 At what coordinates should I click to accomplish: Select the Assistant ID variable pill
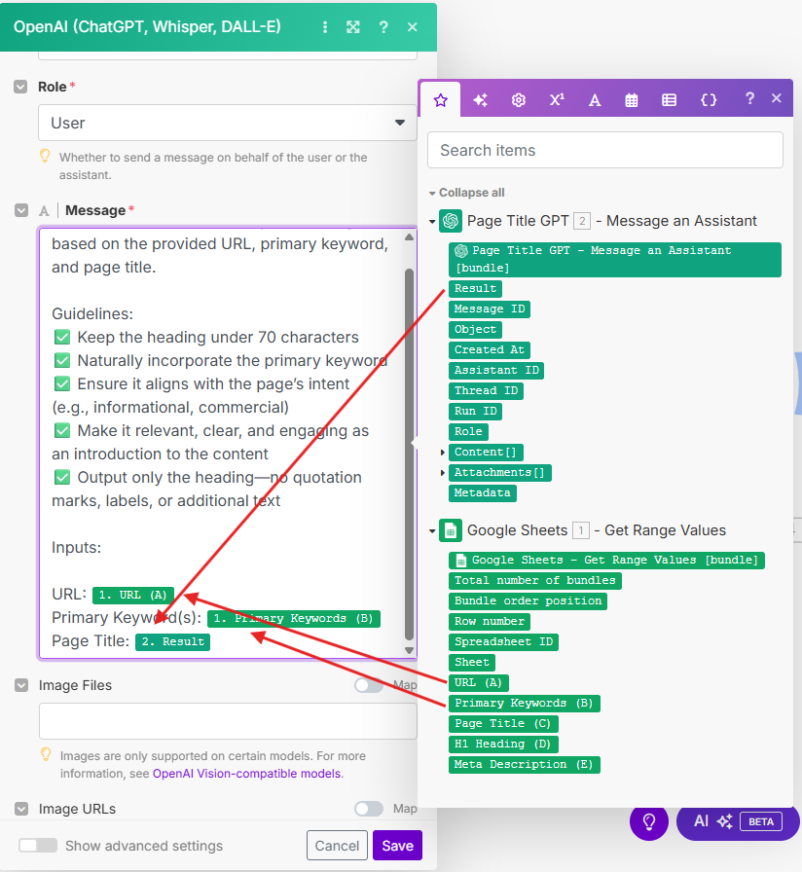pyautogui.click(x=496, y=371)
